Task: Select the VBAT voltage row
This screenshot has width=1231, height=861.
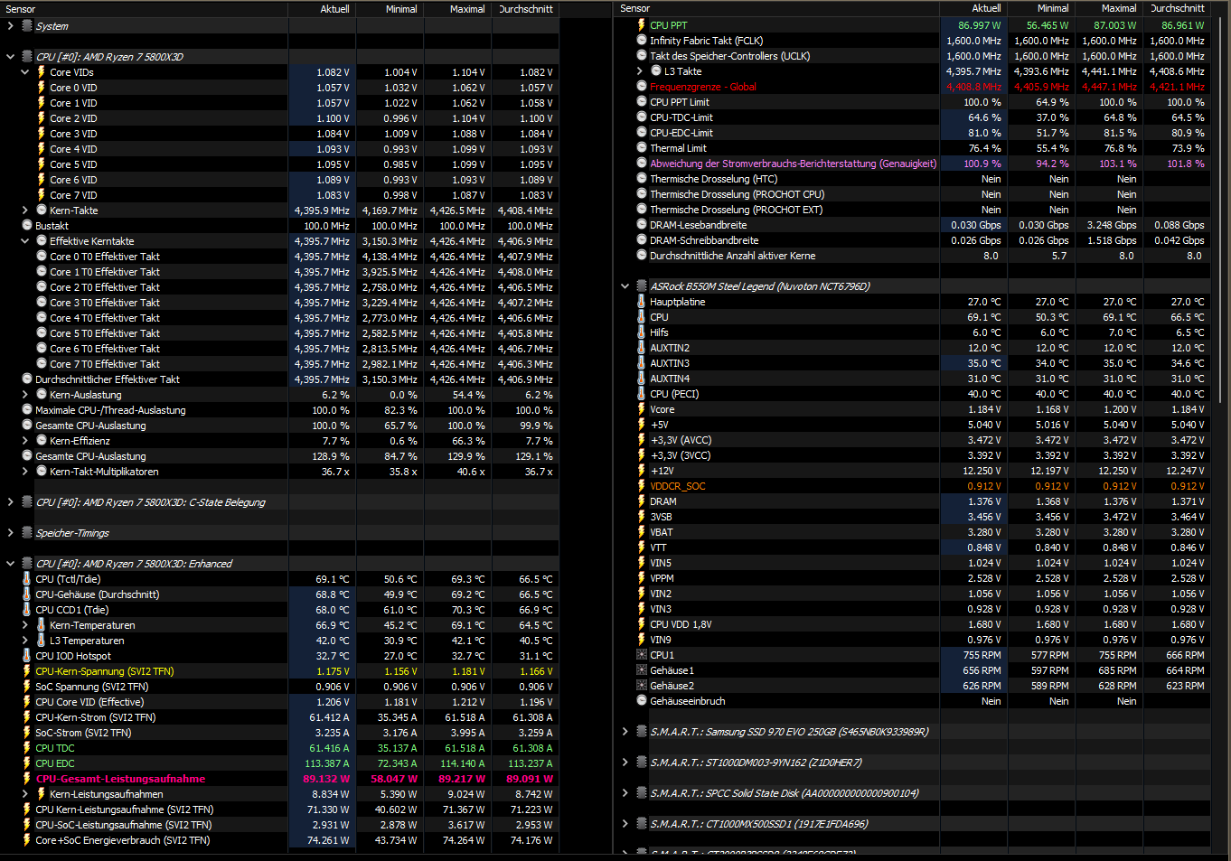Action: 913,532
